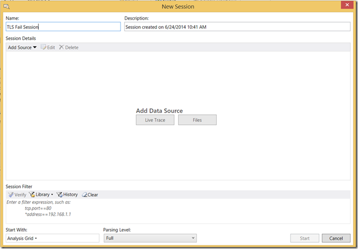This screenshot has height=249, width=358.
Task: Open the filter Library dropdown
Action: [41, 195]
